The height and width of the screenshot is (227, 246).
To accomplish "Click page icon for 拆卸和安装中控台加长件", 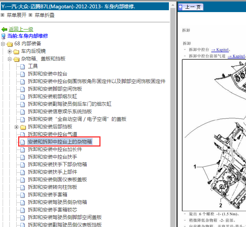I will click(x=23, y=150).
